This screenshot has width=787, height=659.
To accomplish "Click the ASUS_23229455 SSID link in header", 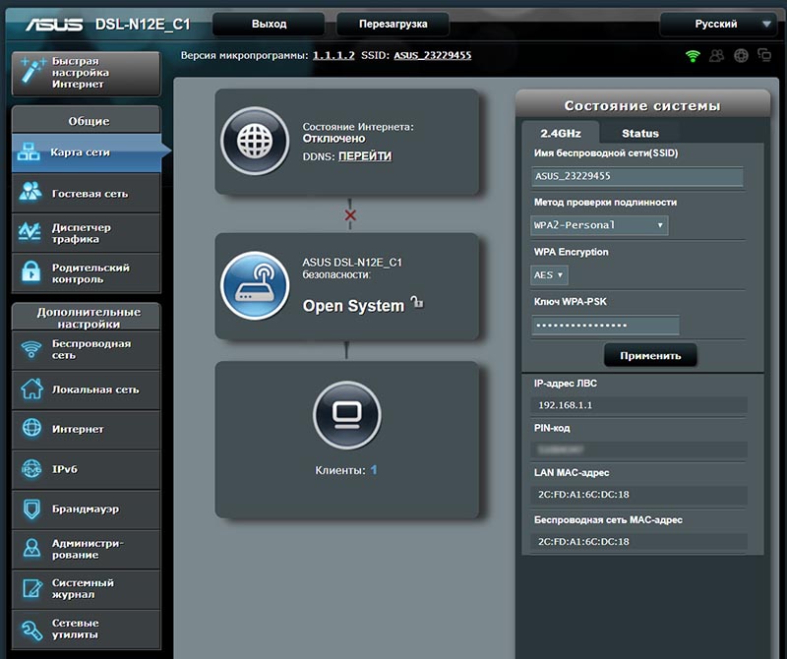I will click(432, 55).
